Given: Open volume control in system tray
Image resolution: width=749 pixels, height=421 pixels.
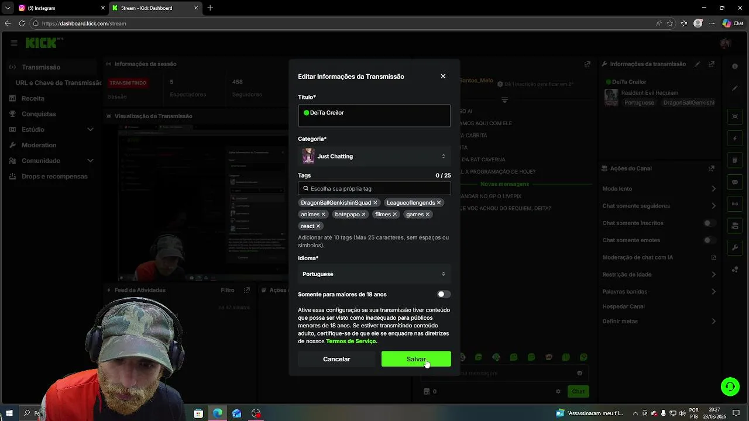Looking at the screenshot, I should click(682, 413).
